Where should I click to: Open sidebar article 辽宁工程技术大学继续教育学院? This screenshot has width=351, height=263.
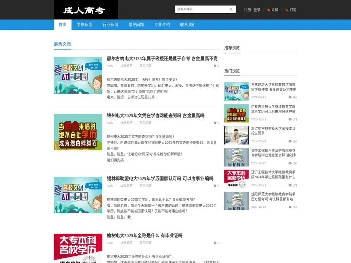pos(273,175)
